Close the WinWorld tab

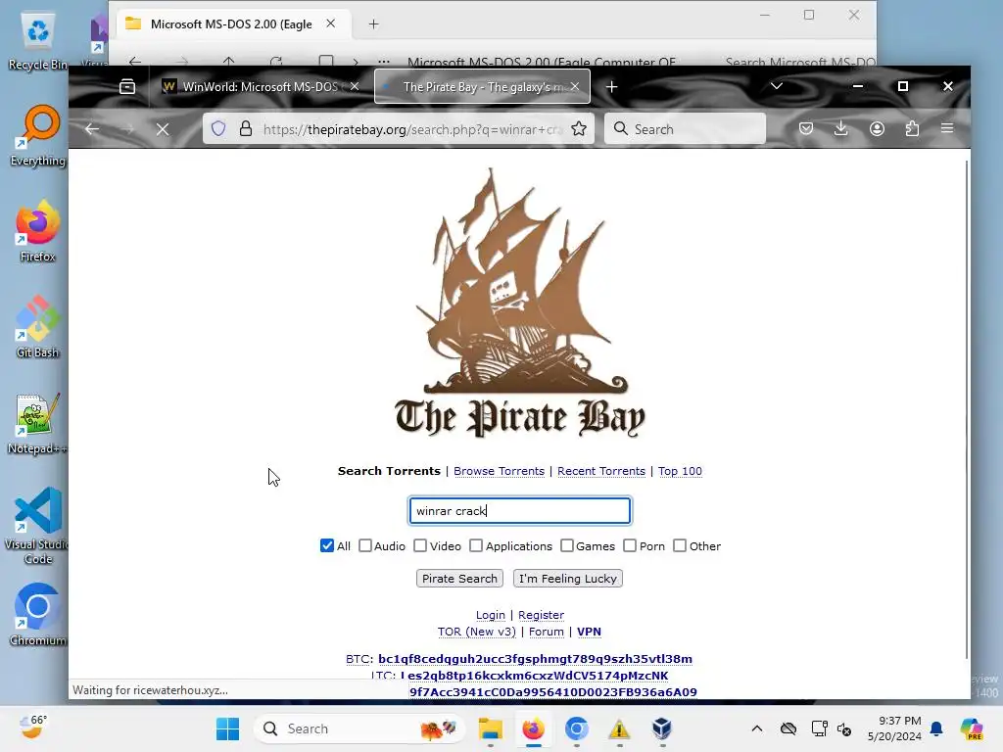355,86
